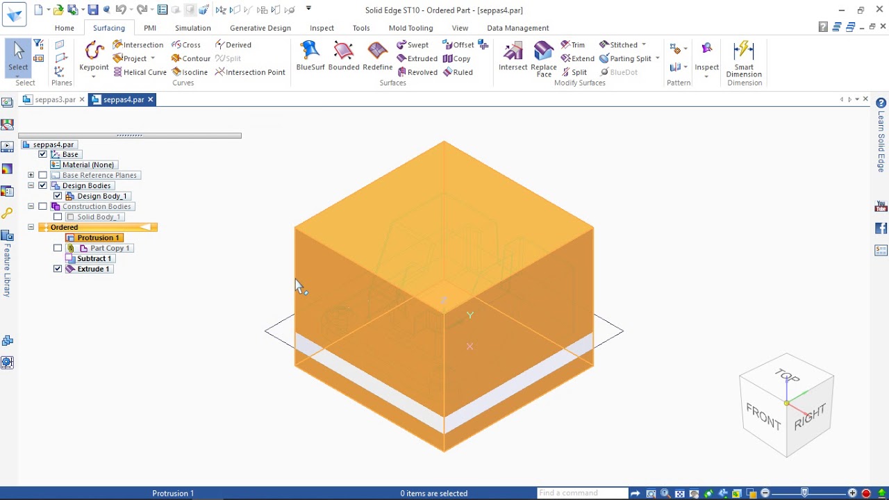This screenshot has width=889, height=500.
Task: Use the Replace Face tool
Action: pos(544,58)
